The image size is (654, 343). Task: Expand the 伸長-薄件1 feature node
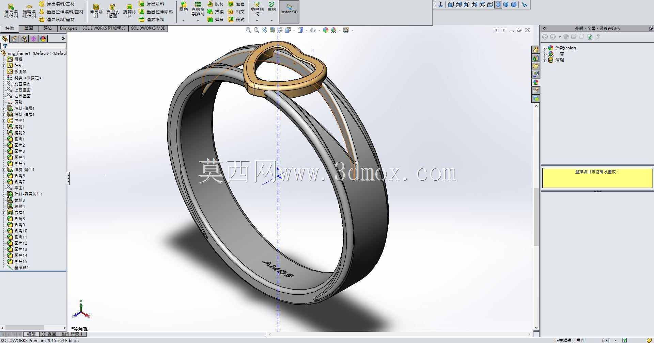(x=4, y=169)
